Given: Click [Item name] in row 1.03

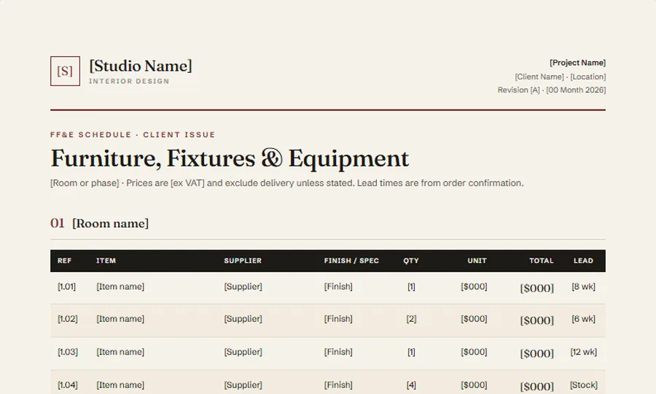Looking at the screenshot, I should 120,352.
